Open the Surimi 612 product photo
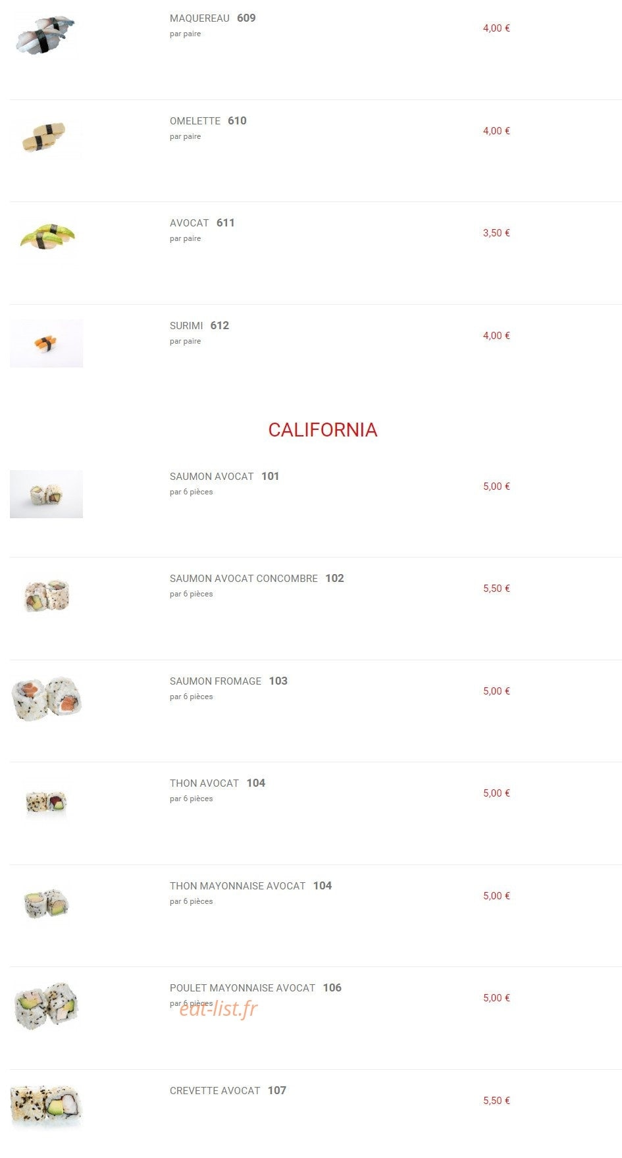Image resolution: width=622 pixels, height=1158 pixels. (x=46, y=343)
